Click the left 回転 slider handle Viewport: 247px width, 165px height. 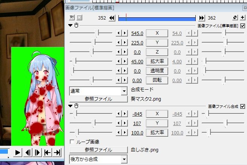point(92,80)
